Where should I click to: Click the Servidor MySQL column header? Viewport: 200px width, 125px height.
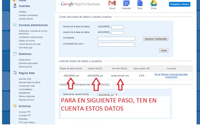click(x=120, y=68)
